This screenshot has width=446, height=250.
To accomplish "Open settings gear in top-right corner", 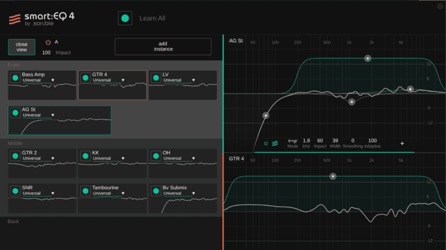I will 440,6.
